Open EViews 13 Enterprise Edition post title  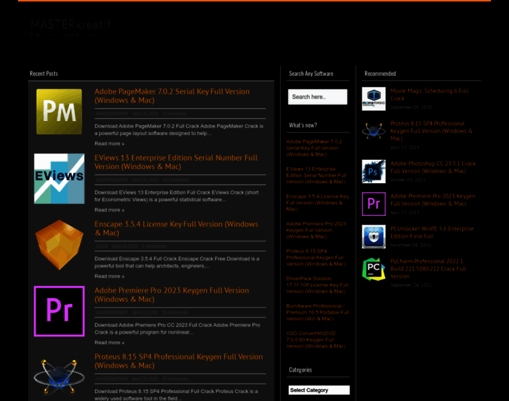(x=176, y=162)
